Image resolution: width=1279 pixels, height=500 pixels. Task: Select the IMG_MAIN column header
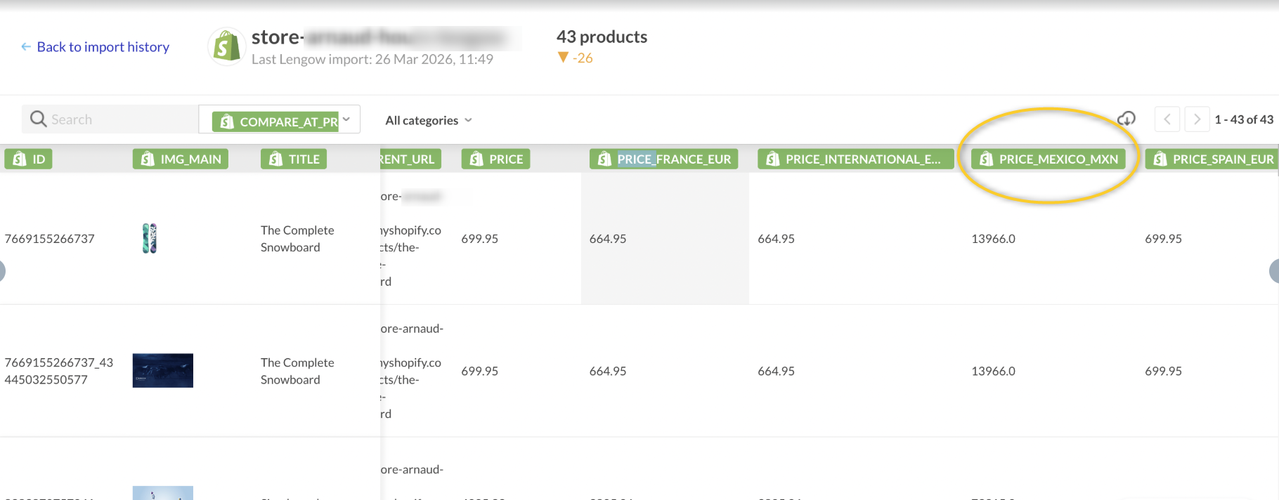pyautogui.click(x=181, y=159)
